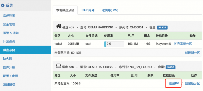
Task: Click 创建新分区 for disk sdb
Action: pyautogui.click(x=192, y=83)
